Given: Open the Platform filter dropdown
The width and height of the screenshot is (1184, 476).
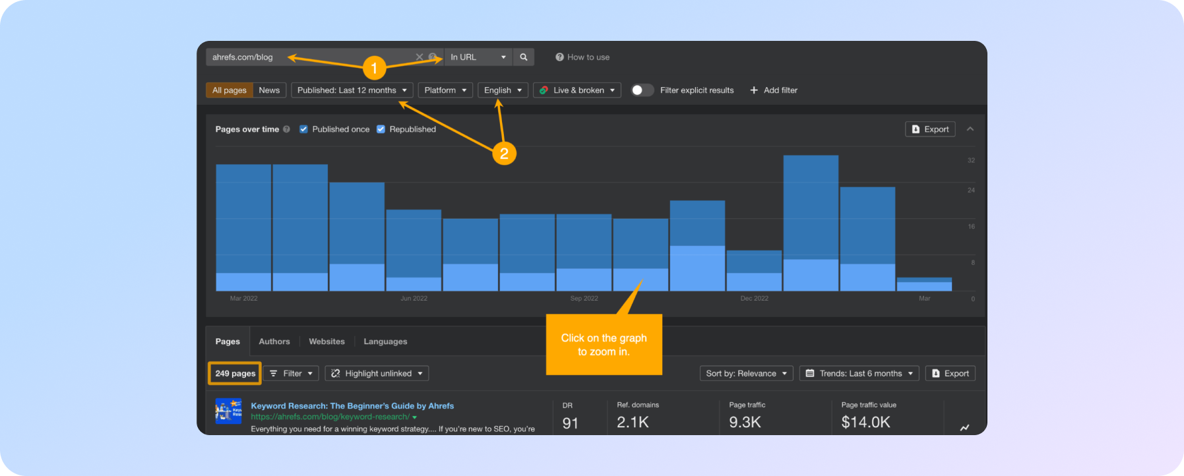Looking at the screenshot, I should [446, 90].
